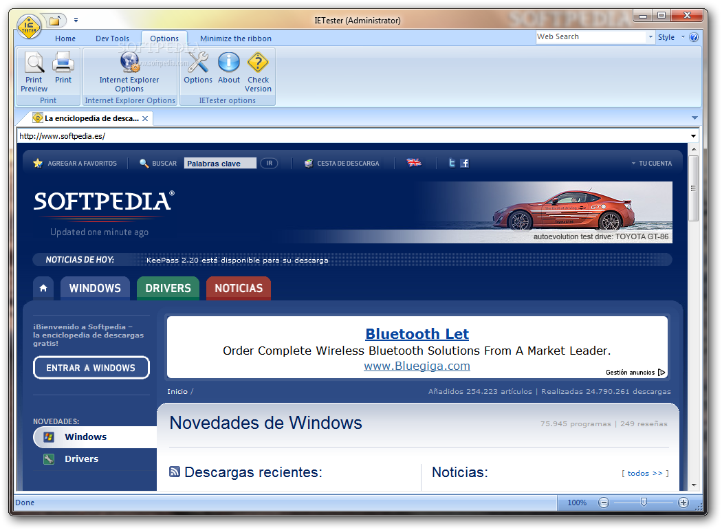Viewport: 722px width, 530px height.
Task: Switch to the Home ribbon tab
Action: [65, 38]
